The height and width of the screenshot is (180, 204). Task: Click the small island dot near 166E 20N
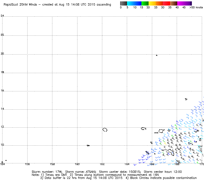pyautogui.click(x=157, y=55)
